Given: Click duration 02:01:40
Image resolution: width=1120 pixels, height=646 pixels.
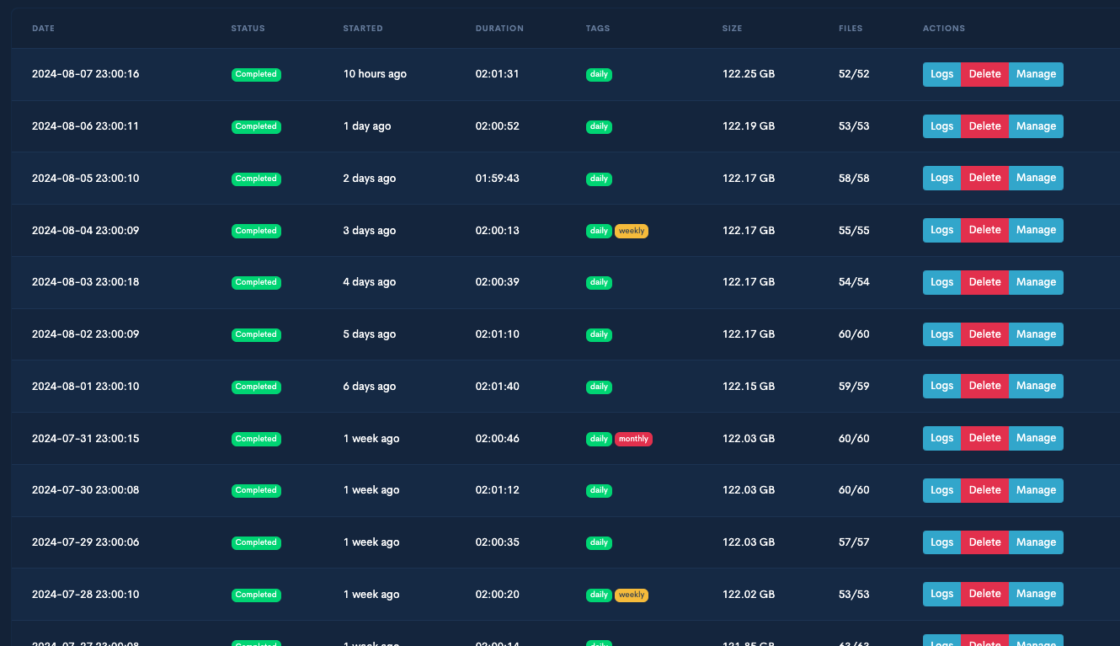Looking at the screenshot, I should coord(497,387).
